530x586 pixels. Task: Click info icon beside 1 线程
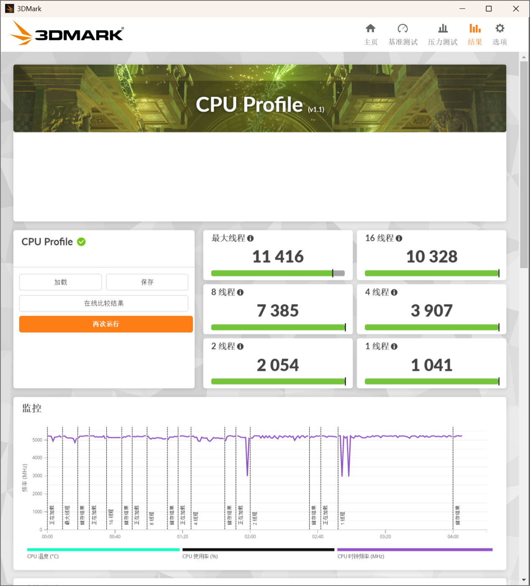tap(394, 346)
